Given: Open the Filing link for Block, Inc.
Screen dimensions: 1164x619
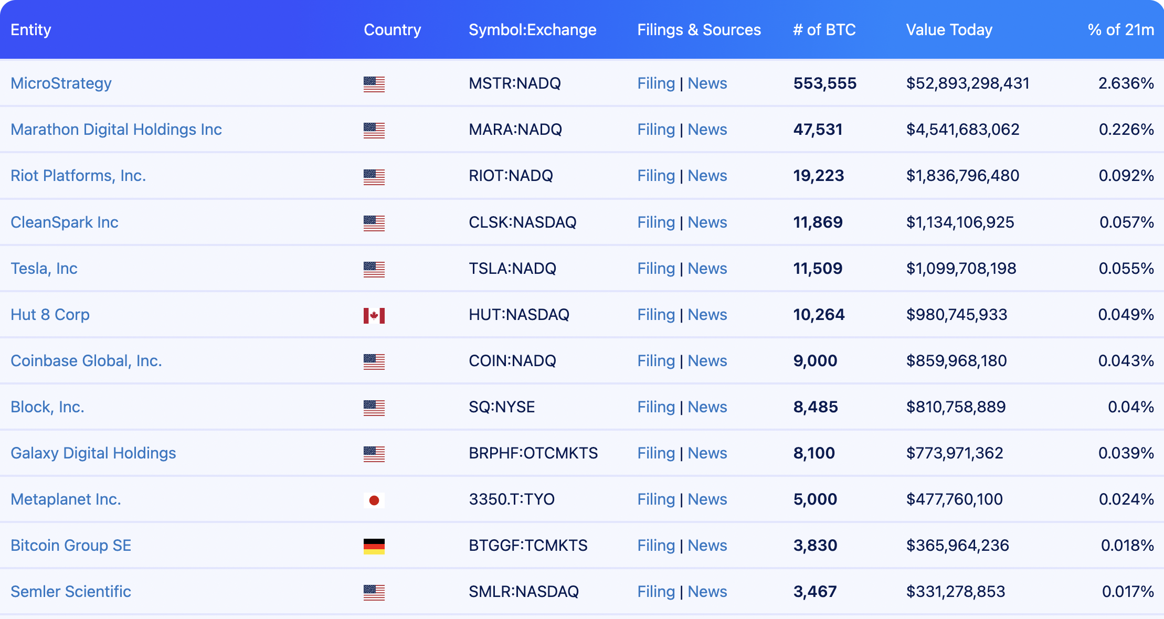Looking at the screenshot, I should [x=656, y=407].
